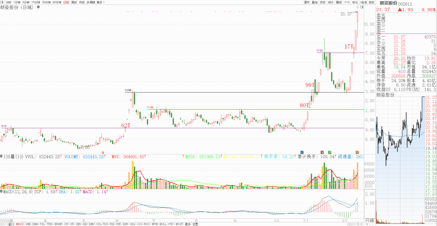Select the SAR indicator tab
437x226 pixels.
tap(125, 224)
